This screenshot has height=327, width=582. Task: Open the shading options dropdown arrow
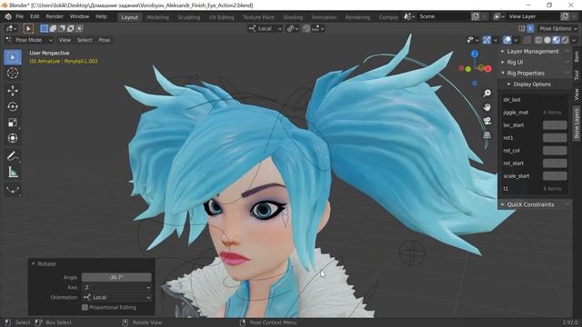[x=574, y=40]
